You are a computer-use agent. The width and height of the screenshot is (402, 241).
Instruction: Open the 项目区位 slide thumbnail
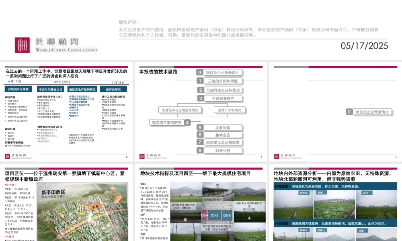click(66, 202)
